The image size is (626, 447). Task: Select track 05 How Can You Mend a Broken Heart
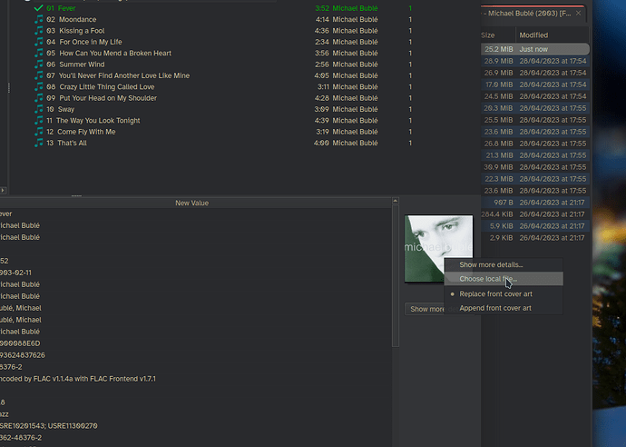223,53
